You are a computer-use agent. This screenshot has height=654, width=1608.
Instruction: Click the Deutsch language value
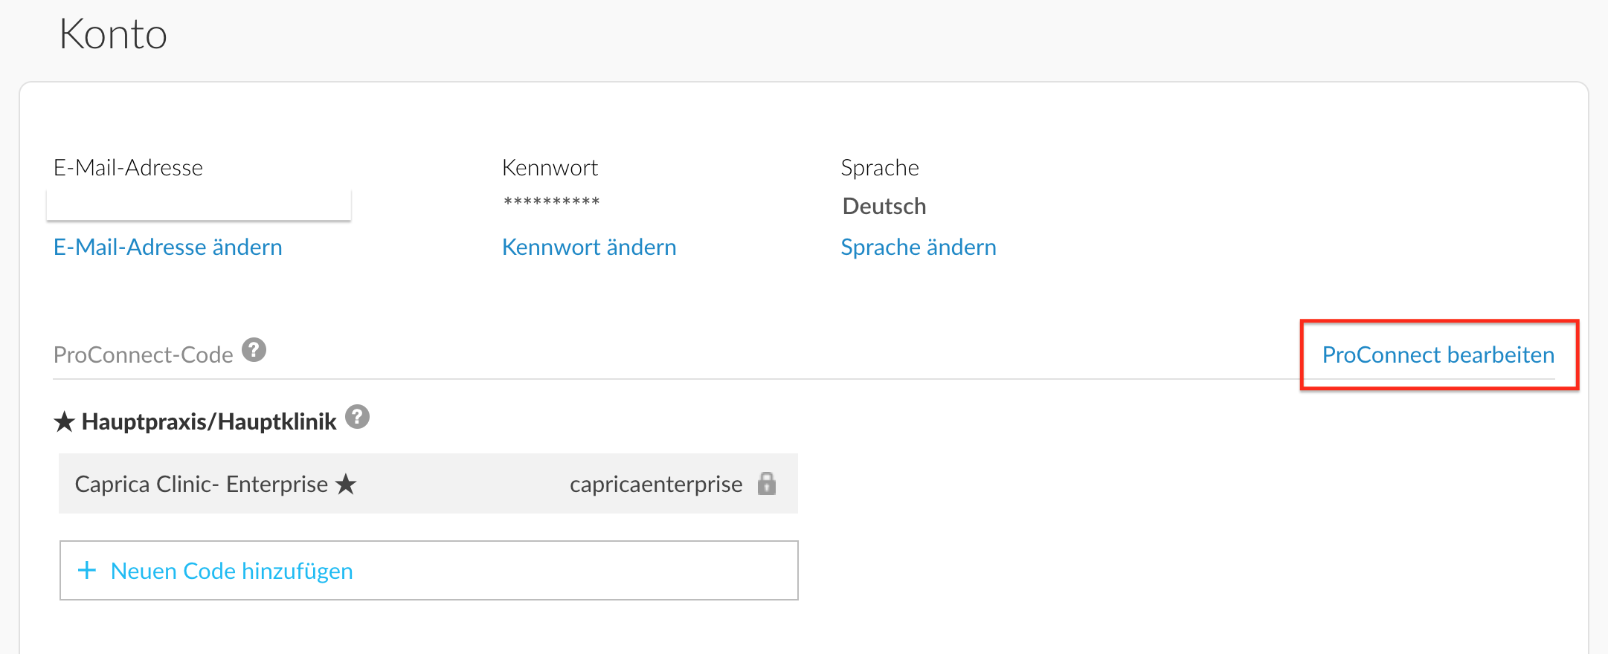[884, 206]
